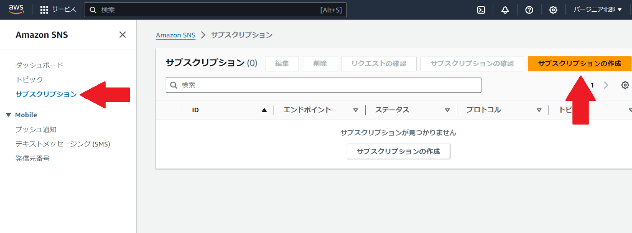The height and width of the screenshot is (233, 632).
Task: Sort the エンドポイント column arrow
Action: tap(356, 110)
